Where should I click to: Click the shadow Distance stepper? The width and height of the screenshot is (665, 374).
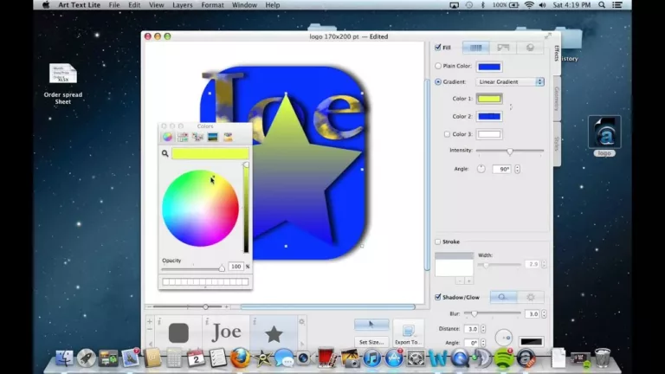click(483, 329)
